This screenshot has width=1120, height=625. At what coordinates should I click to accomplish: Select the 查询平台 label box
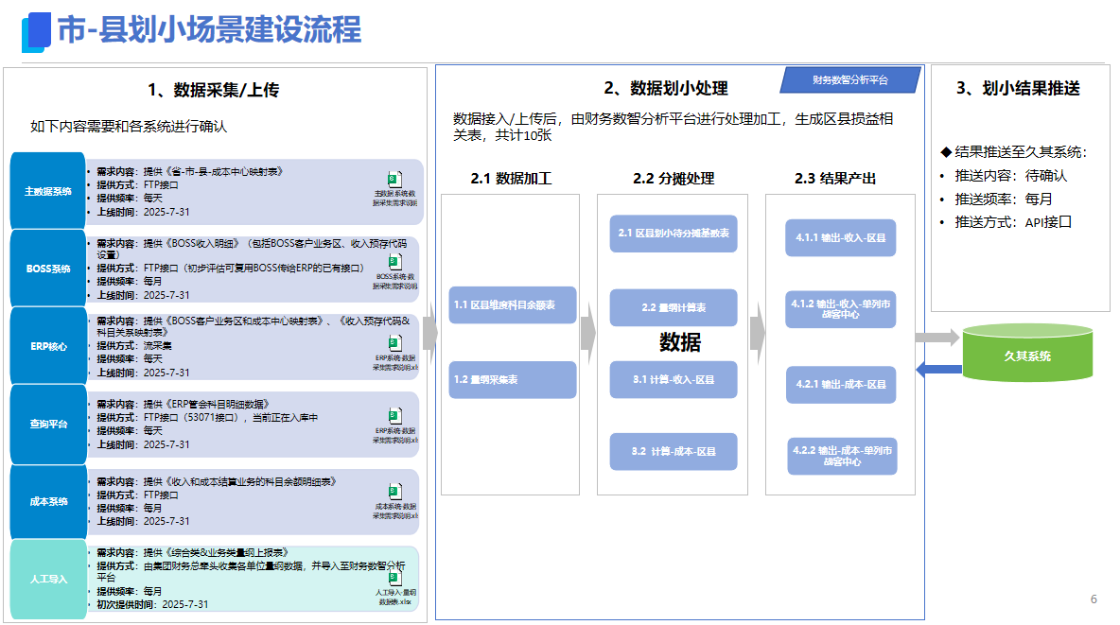click(48, 424)
